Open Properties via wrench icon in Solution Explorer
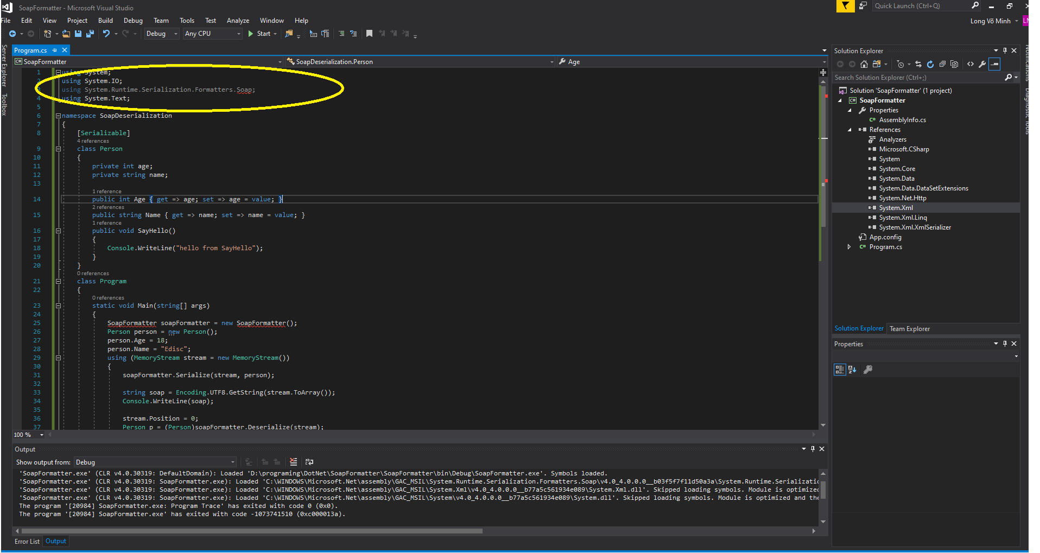The height and width of the screenshot is (553, 1040). point(982,64)
